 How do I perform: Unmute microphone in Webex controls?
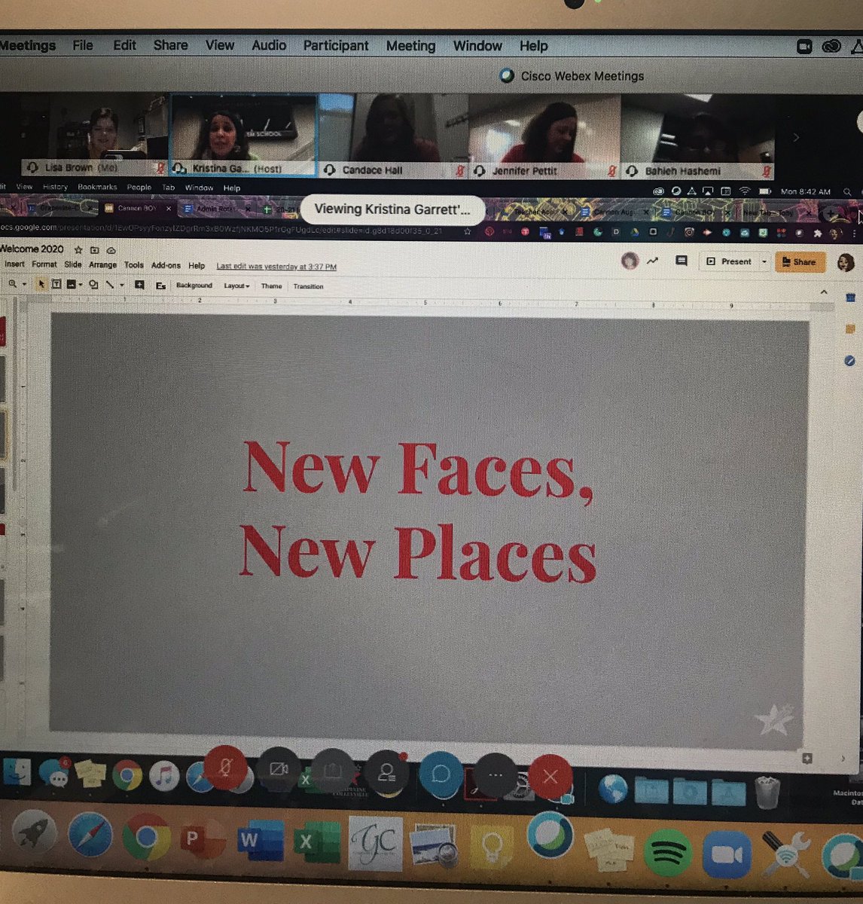tap(225, 767)
